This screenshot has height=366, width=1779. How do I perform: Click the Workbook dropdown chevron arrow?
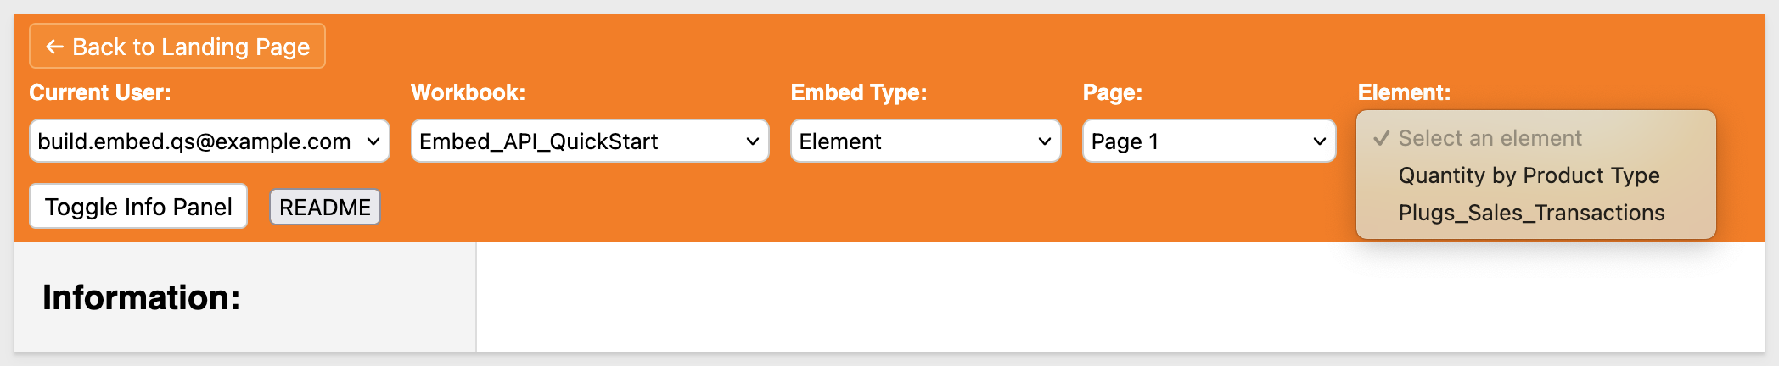coord(752,141)
